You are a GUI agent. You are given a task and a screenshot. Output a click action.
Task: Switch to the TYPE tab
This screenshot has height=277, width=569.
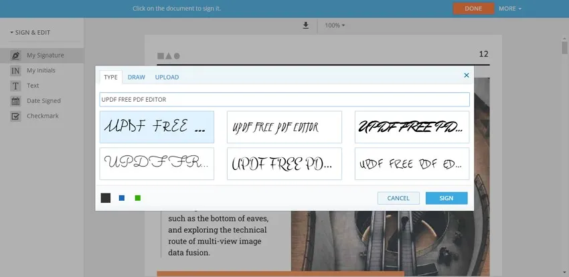(110, 77)
